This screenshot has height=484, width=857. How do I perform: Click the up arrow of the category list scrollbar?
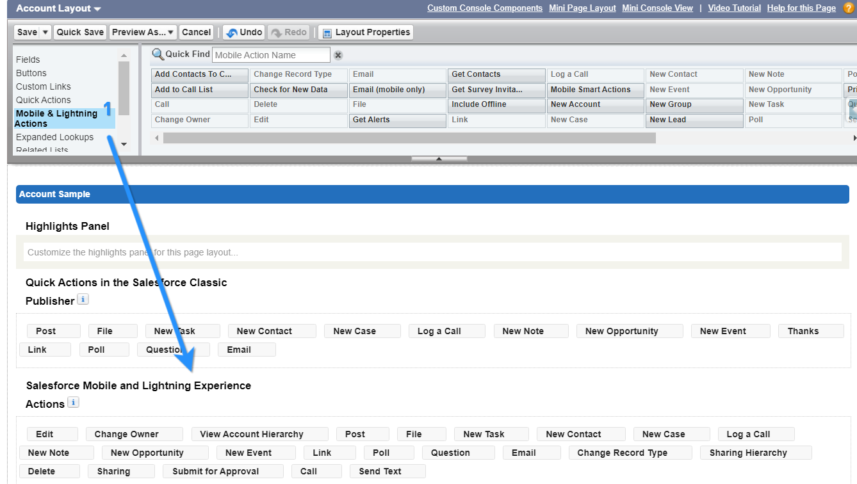click(124, 56)
